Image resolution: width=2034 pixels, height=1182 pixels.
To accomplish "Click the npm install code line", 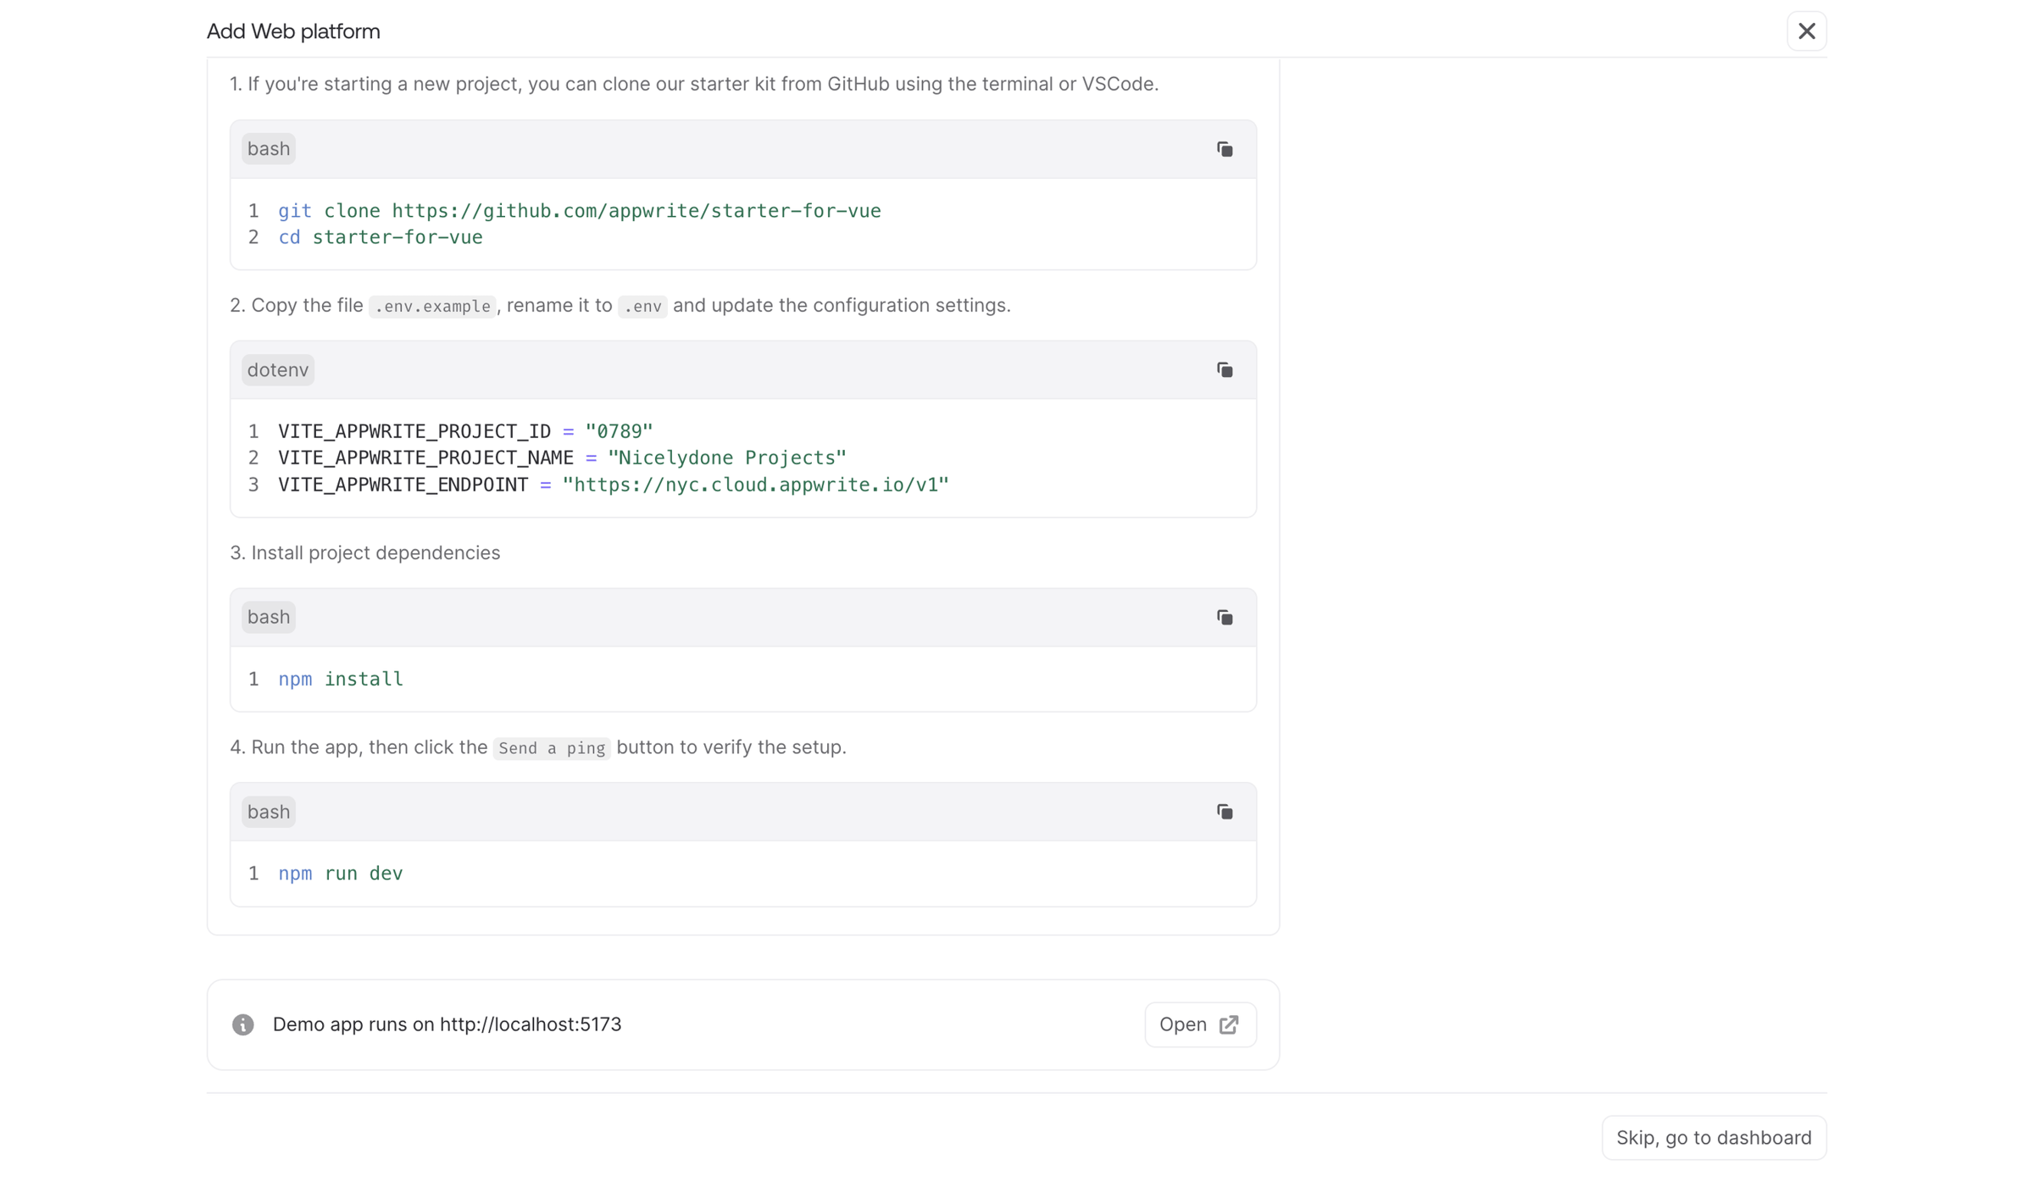I will pyautogui.click(x=341, y=679).
